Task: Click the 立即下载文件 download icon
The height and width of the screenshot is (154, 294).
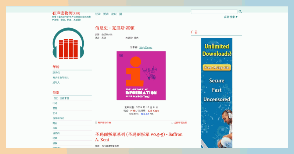Action: [x=172, y=123]
